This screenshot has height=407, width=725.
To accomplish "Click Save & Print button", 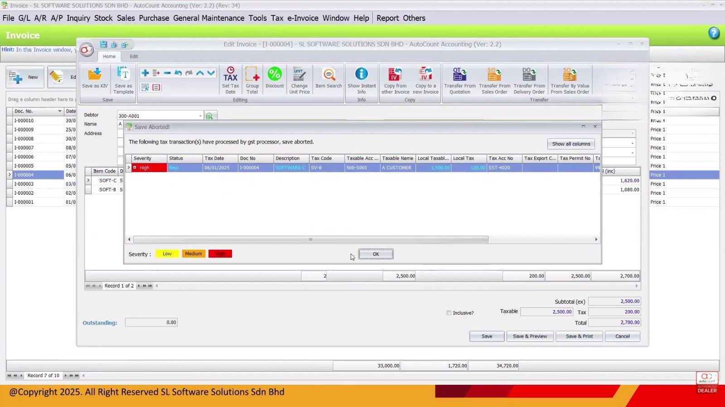I will click(579, 336).
